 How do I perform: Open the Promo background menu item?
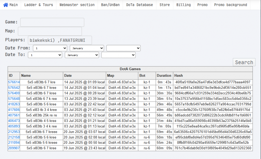[230, 5]
